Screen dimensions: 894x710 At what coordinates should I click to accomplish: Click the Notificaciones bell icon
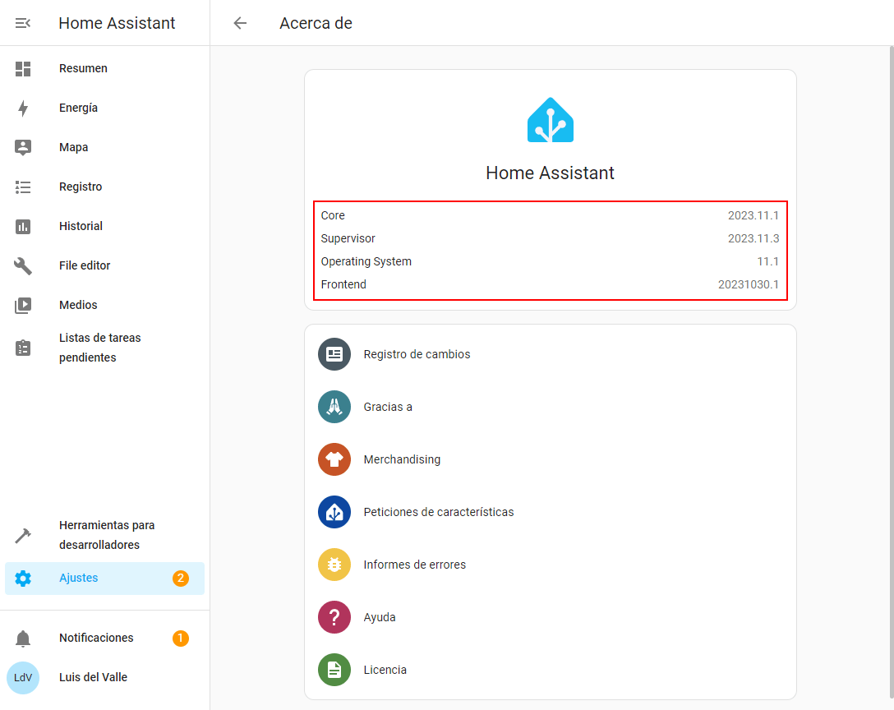pos(23,639)
